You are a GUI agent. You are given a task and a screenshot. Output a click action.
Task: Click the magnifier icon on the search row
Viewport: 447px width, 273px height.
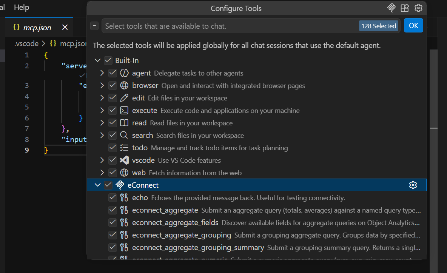pos(123,135)
